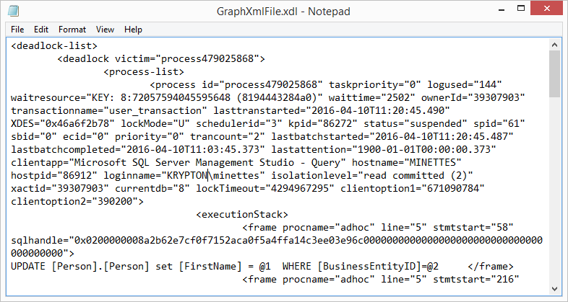Click the vertical scrollbar up arrow

tap(554, 46)
